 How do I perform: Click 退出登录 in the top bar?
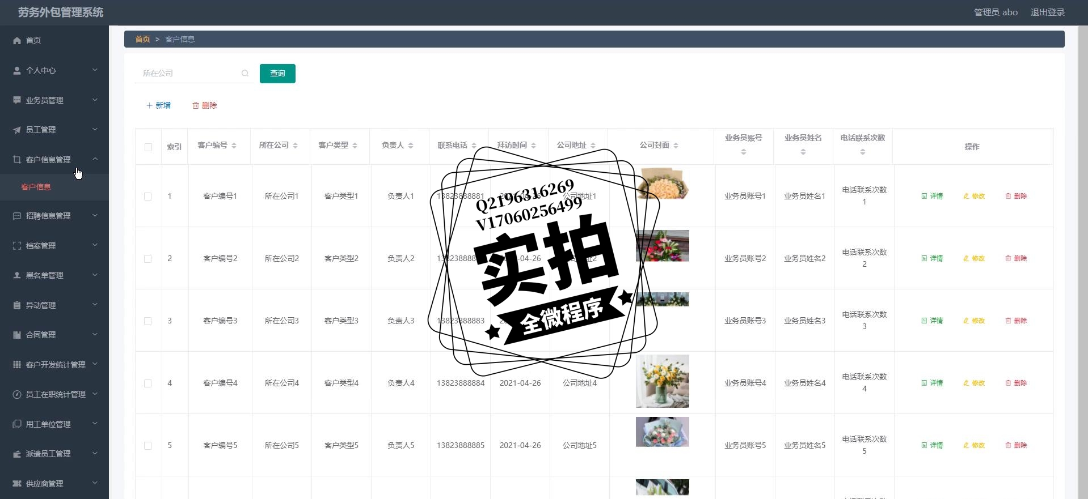point(1047,12)
